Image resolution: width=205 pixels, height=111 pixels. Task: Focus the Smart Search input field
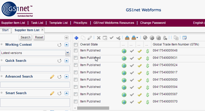click(x=35, y=103)
